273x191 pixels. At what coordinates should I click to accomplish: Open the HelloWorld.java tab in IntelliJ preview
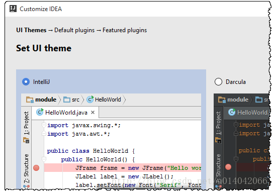[65, 112]
